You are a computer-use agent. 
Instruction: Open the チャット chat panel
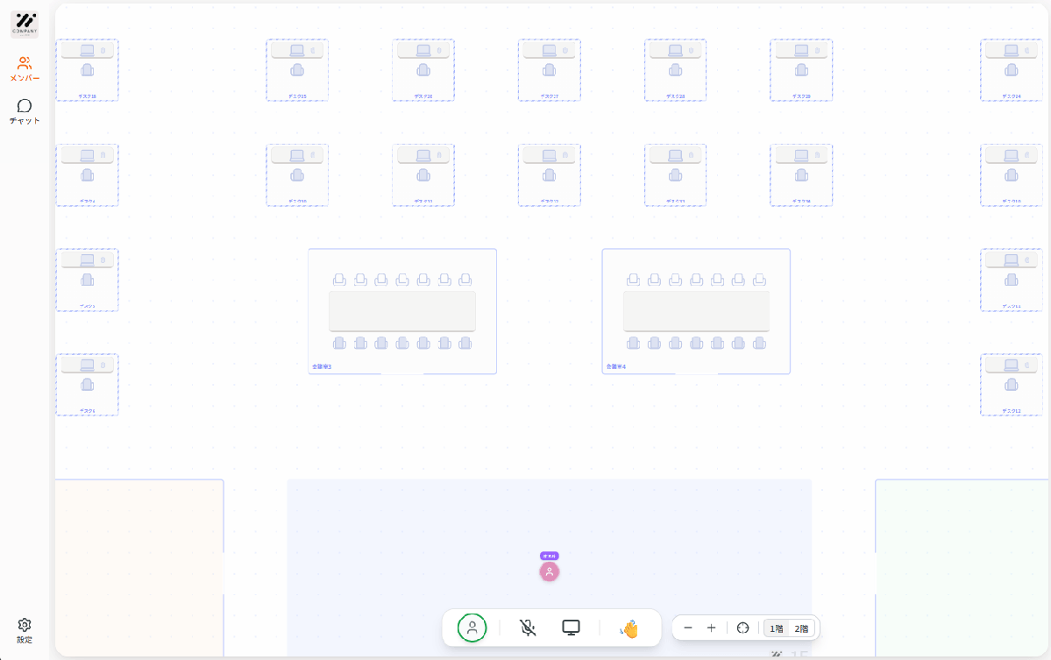(25, 111)
